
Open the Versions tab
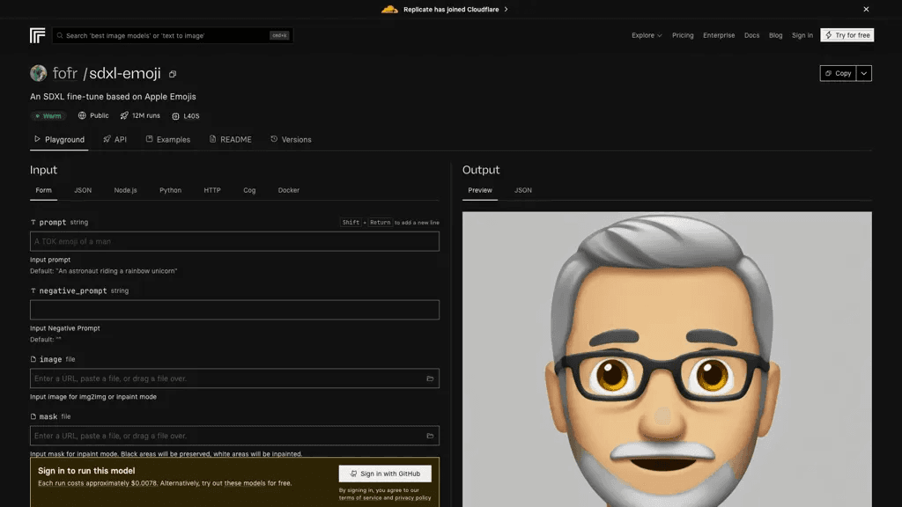coord(291,139)
